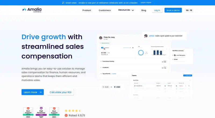The height and width of the screenshot is (118, 215).
Task: Click the G2 logo beside Rated 4.6/5
Action: pyautogui.click(x=66, y=115)
